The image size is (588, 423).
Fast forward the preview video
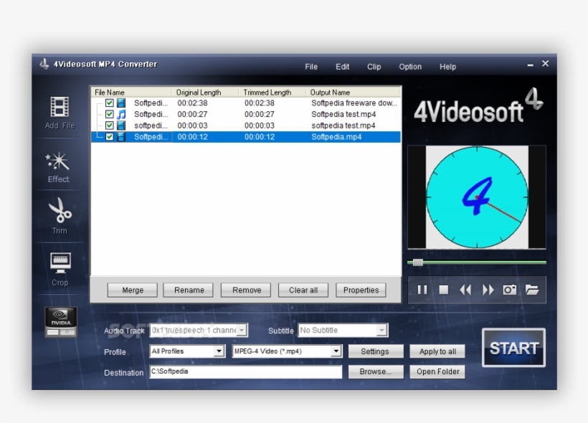click(488, 290)
